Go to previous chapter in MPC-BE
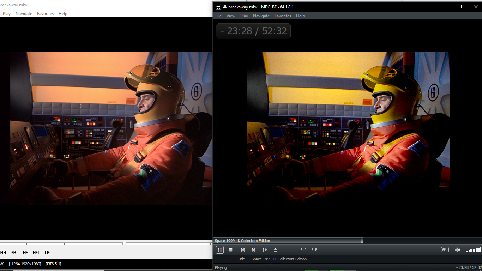482x271 pixels. pos(242,250)
